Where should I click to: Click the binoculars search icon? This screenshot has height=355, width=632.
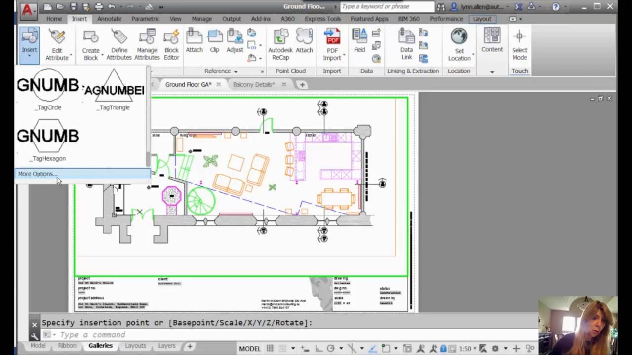[x=441, y=7]
